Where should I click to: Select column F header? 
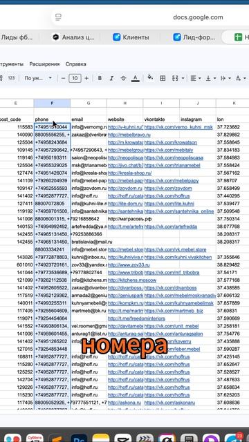[x=52, y=103]
